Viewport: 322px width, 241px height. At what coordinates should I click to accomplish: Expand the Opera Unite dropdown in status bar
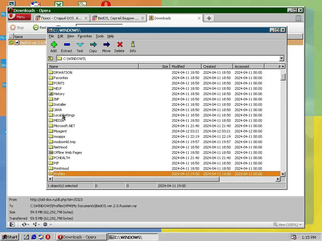click(39, 224)
